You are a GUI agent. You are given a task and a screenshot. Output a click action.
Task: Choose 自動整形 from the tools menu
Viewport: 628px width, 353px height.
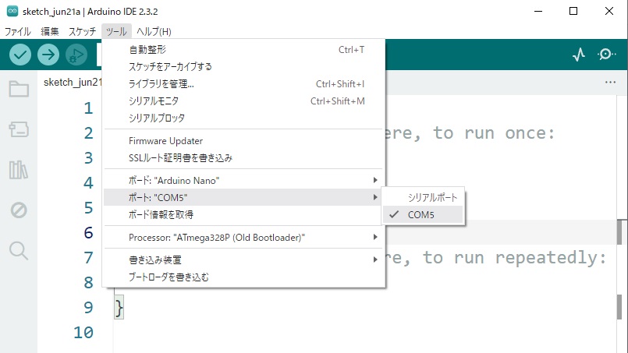(x=243, y=50)
